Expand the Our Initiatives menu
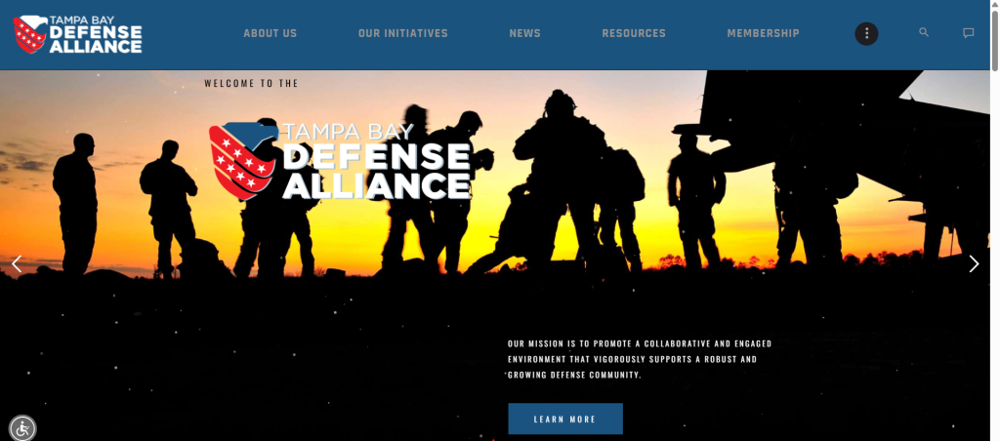The width and height of the screenshot is (1000, 441). click(402, 33)
